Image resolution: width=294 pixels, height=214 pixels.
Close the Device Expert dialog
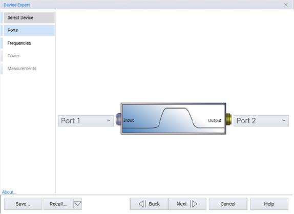tap(286, 5)
